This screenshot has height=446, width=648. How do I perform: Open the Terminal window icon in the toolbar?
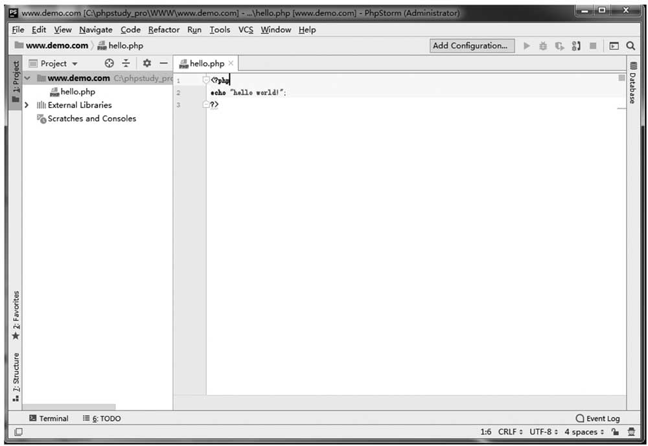614,46
